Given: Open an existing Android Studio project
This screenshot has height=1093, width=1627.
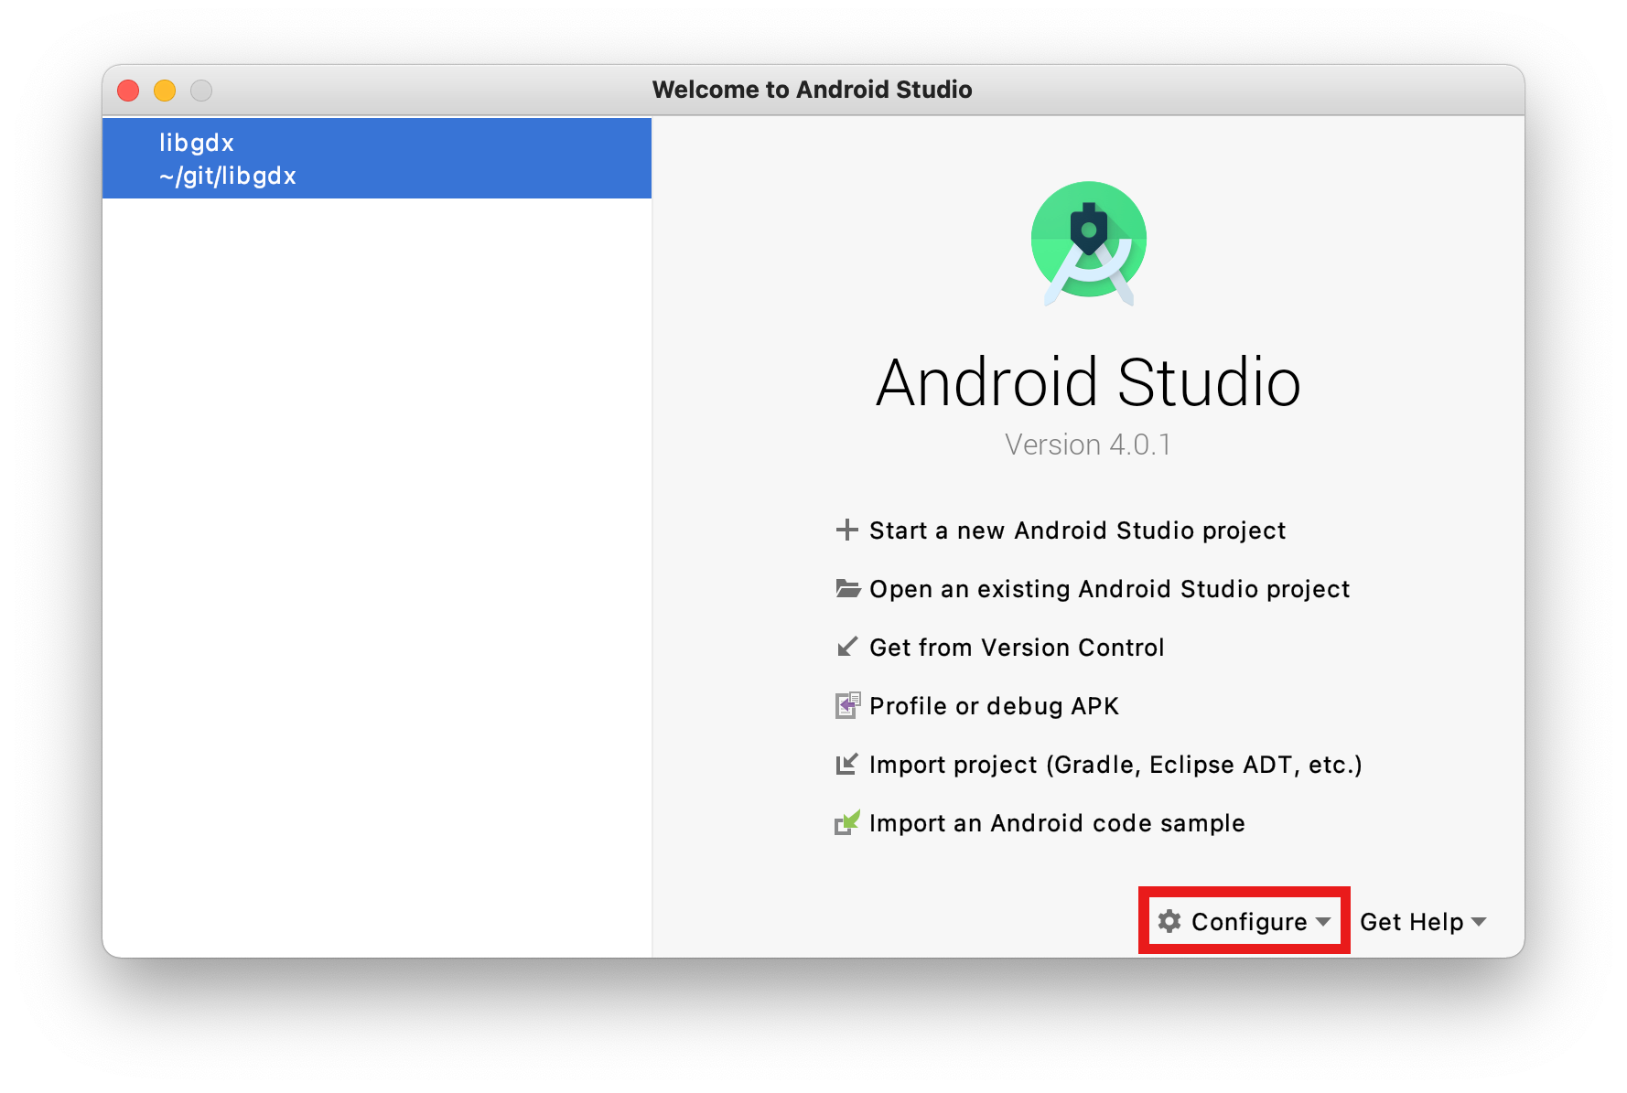Looking at the screenshot, I should click(1093, 589).
